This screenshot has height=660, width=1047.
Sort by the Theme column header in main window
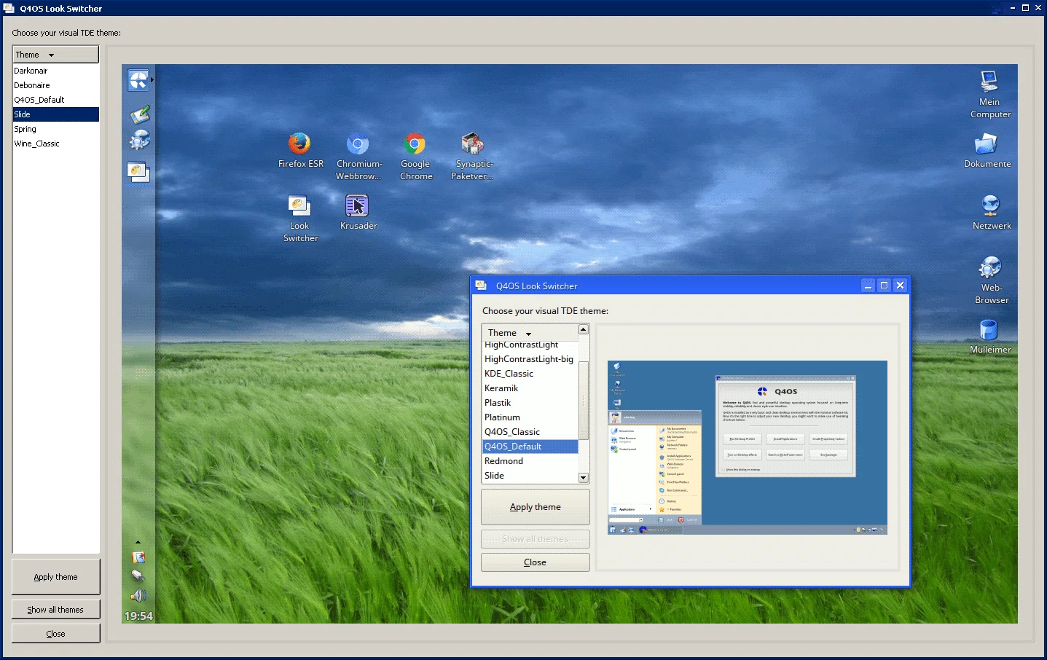tap(55, 55)
